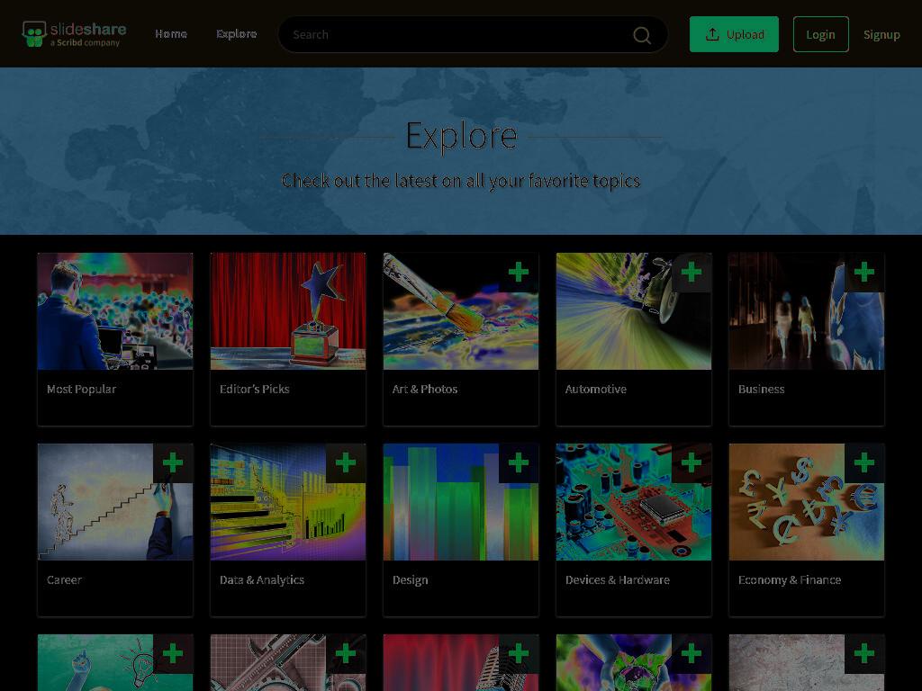Screen dimensions: 922x691
Task: Open Home in the navigation bar
Action: [x=171, y=34]
